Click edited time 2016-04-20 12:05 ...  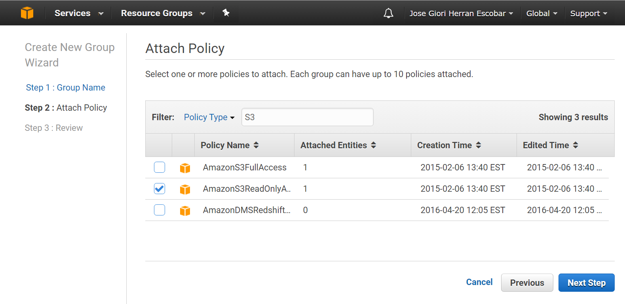pyautogui.click(x=564, y=210)
